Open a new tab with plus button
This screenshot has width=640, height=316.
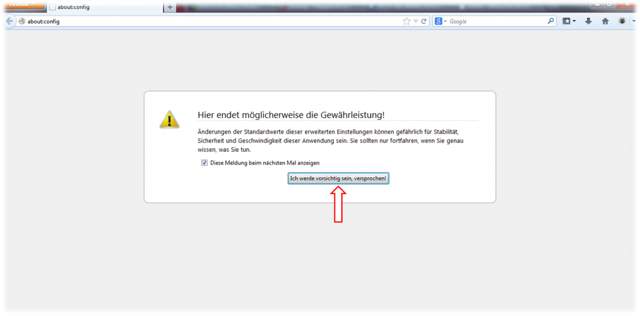[169, 7]
